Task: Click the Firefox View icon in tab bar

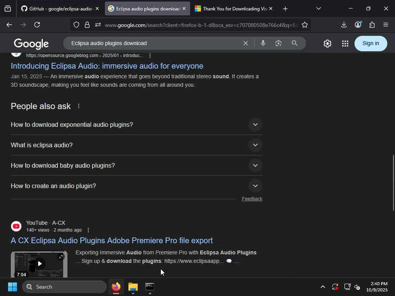Action: tap(8, 9)
